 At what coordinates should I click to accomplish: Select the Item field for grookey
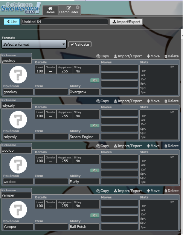(x=51, y=92)
